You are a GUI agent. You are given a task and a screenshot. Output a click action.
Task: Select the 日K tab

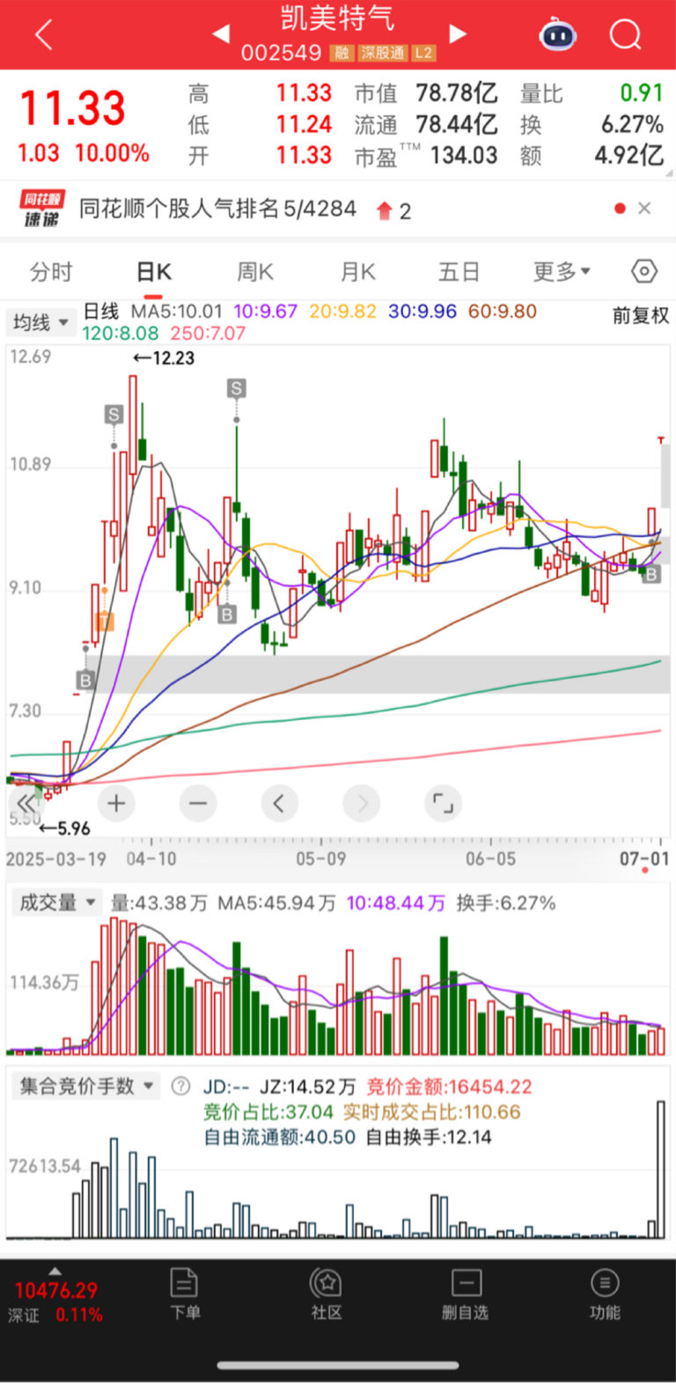pyautogui.click(x=154, y=272)
